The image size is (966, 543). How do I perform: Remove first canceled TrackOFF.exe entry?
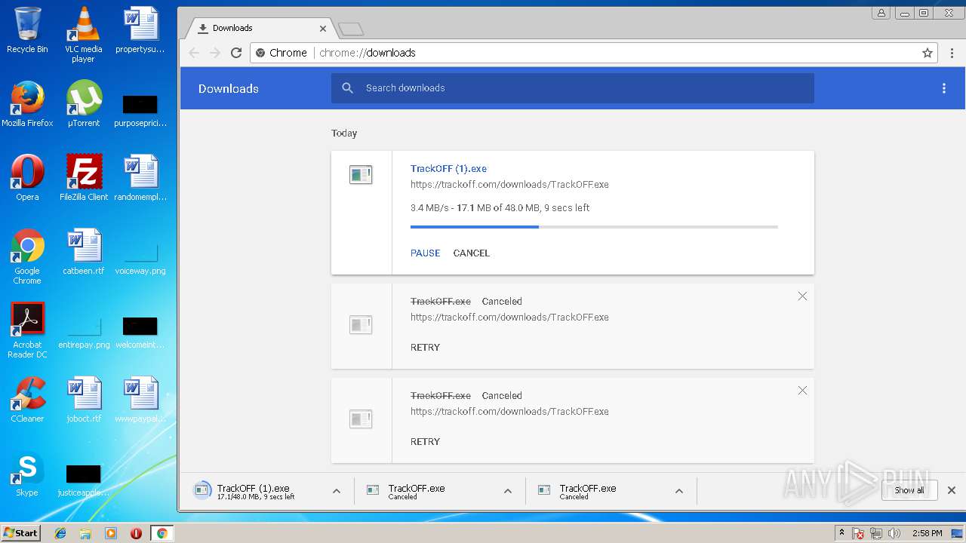point(802,296)
